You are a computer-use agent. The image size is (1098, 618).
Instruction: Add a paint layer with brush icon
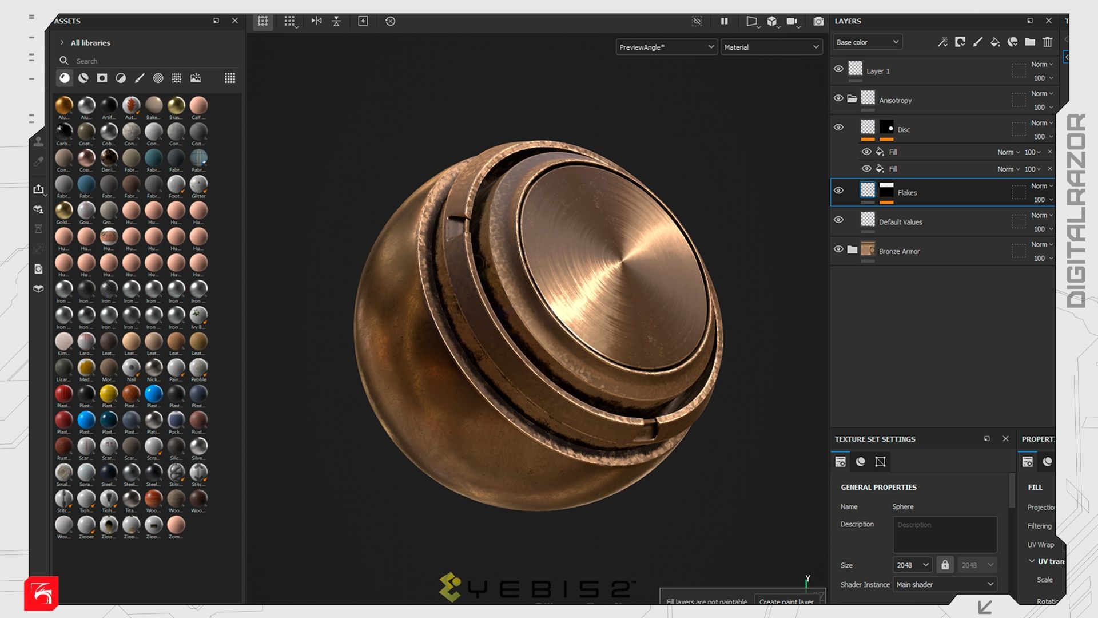tap(978, 42)
